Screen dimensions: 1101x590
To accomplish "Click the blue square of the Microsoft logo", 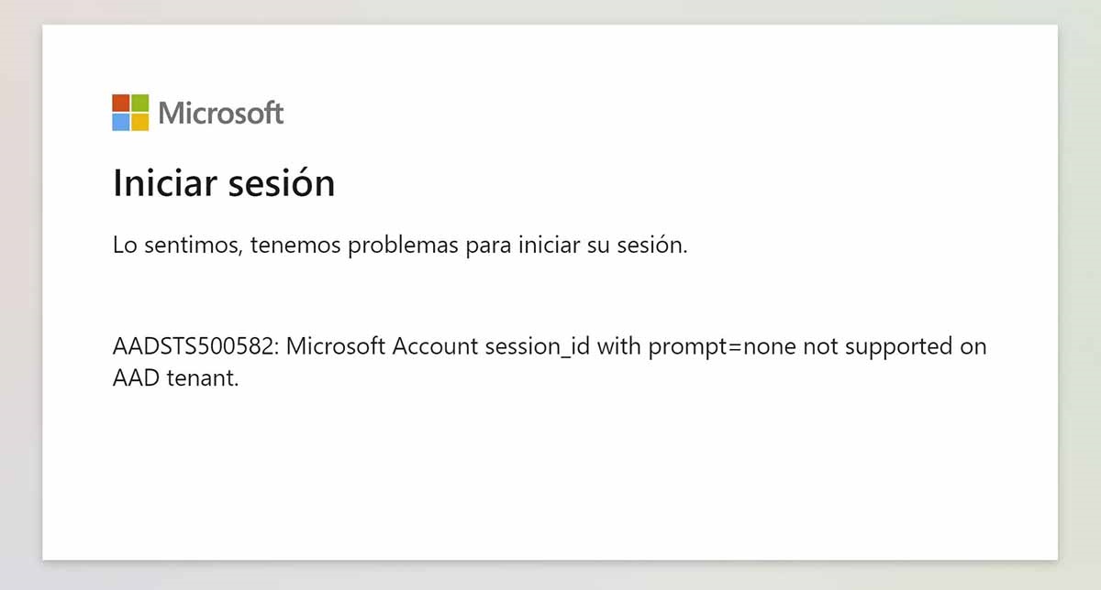I will point(121,122).
